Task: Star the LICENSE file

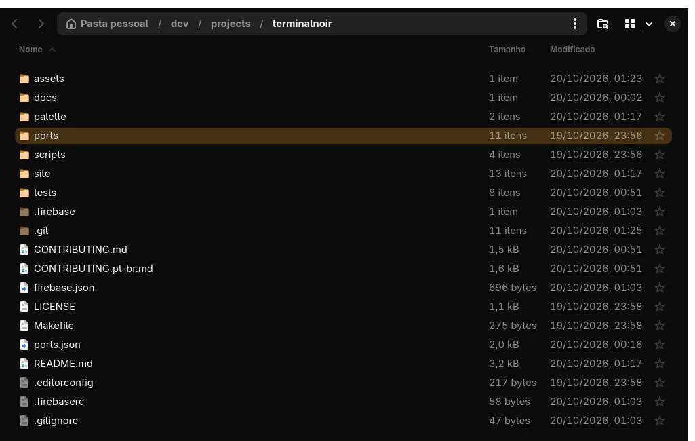Action: (660, 307)
